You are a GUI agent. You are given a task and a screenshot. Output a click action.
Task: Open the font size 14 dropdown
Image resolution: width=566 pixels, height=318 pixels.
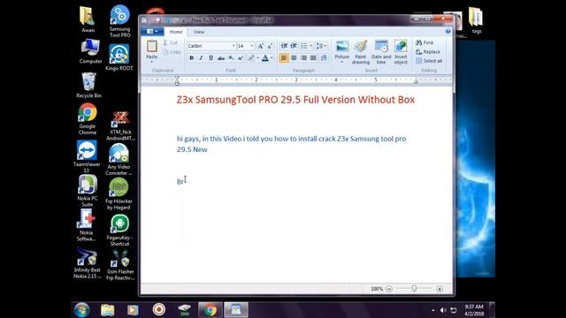251,46
